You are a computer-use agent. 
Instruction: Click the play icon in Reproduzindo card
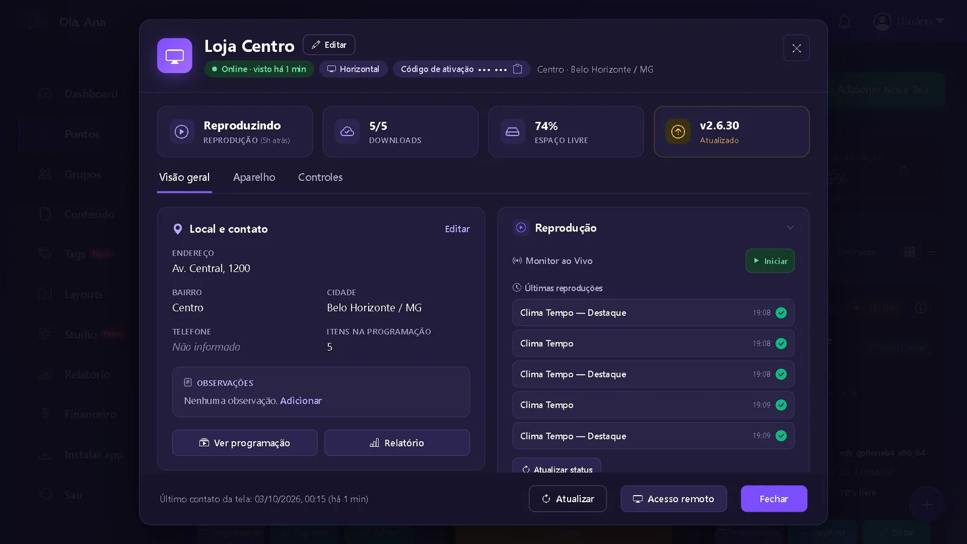[x=181, y=132]
